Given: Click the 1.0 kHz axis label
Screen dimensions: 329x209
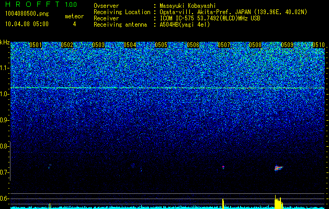Looking at the screenshot, I should (x=4, y=94).
